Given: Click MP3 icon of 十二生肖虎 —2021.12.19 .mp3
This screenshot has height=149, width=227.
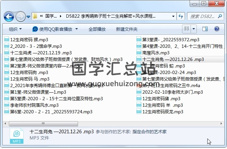Looking at the screenshot, I should pyautogui.click(x=7, y=53).
